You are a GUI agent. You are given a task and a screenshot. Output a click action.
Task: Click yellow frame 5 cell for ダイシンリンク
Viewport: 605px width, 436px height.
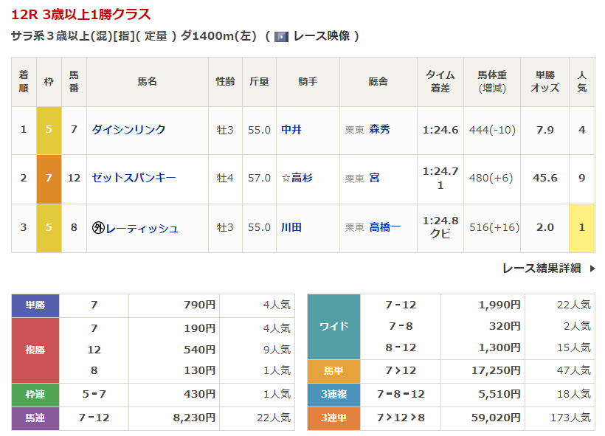(x=49, y=131)
